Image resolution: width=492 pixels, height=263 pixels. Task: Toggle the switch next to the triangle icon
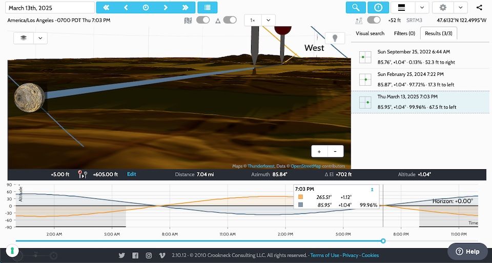click(x=230, y=20)
